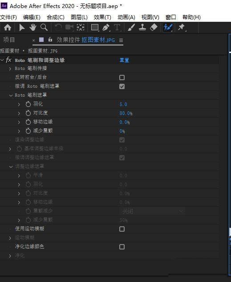Expand the Roto 笔刷传播 group

tap(10, 69)
